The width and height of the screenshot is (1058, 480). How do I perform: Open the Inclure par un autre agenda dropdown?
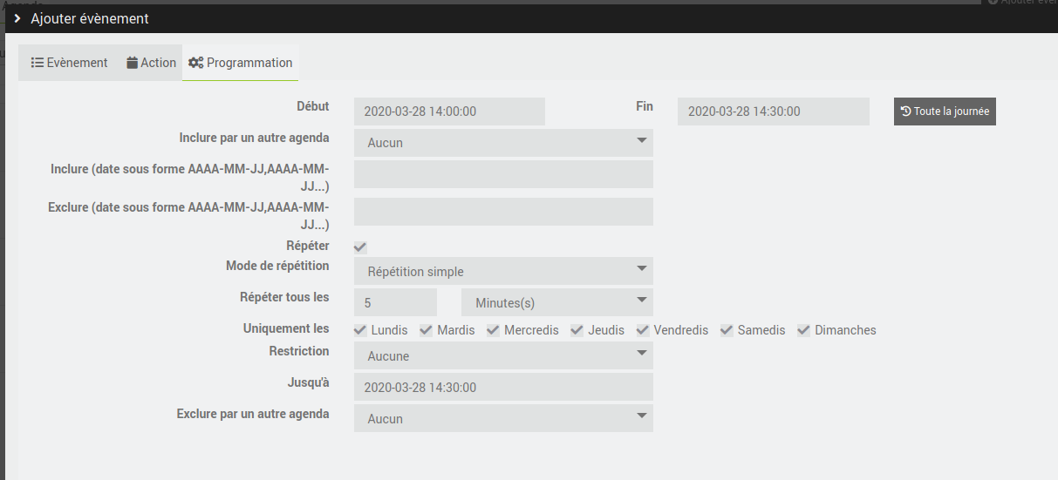click(503, 143)
